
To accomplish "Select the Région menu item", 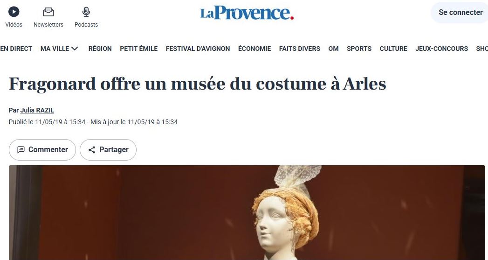I will 100,49.
